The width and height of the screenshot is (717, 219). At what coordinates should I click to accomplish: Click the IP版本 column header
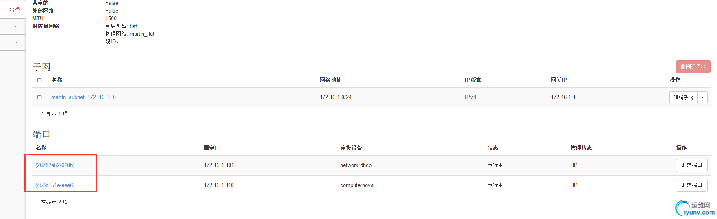(473, 80)
